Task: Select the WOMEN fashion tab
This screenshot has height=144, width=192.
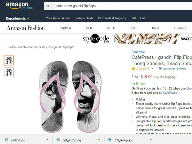Action: [x=66, y=28]
